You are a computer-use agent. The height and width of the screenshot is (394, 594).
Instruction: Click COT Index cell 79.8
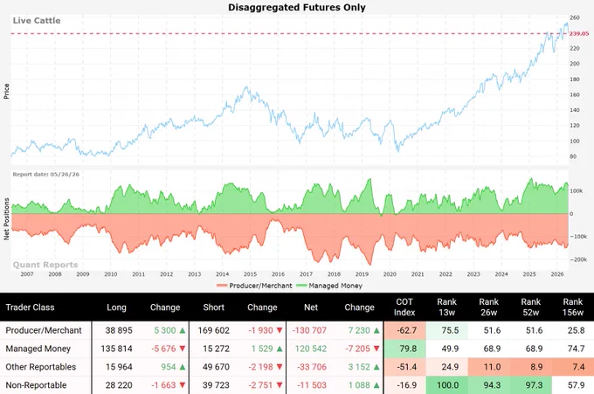(405, 349)
